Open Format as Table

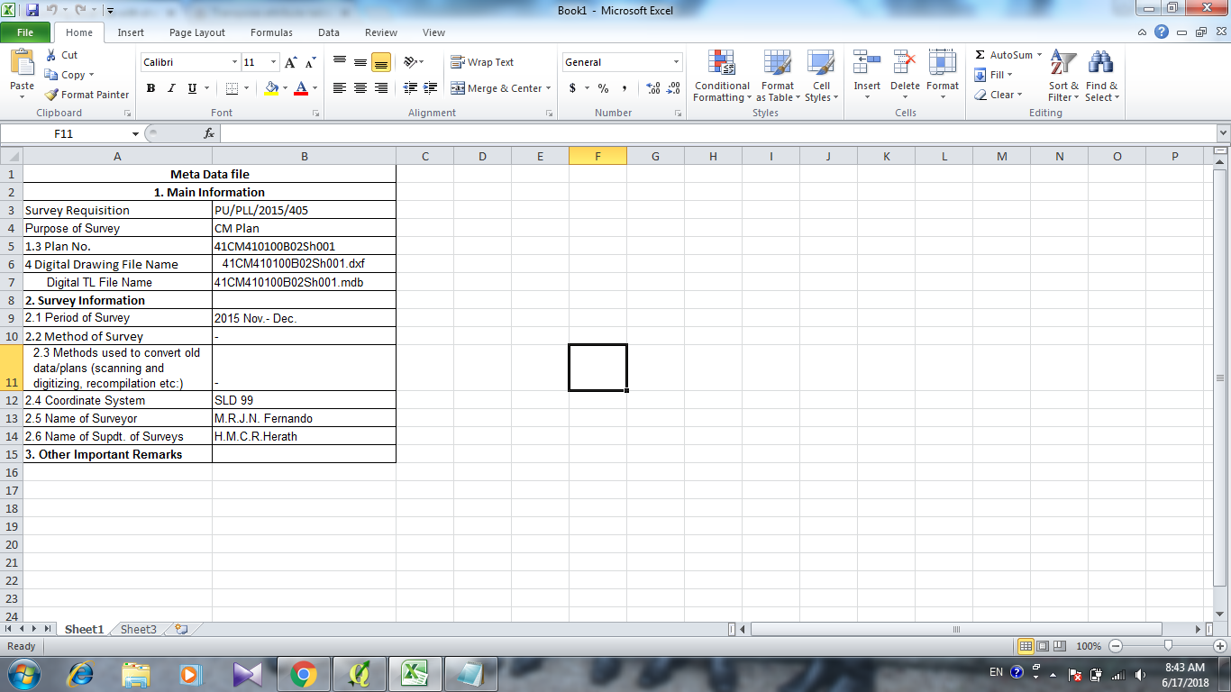click(x=777, y=77)
